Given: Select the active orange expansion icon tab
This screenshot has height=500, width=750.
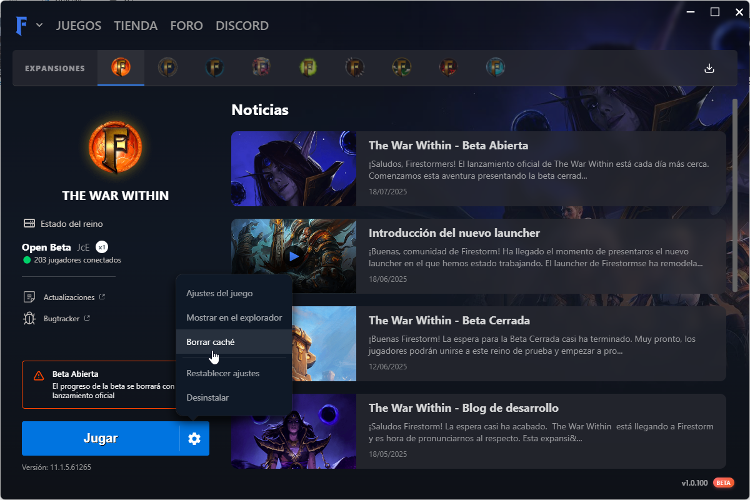Looking at the screenshot, I should (121, 67).
